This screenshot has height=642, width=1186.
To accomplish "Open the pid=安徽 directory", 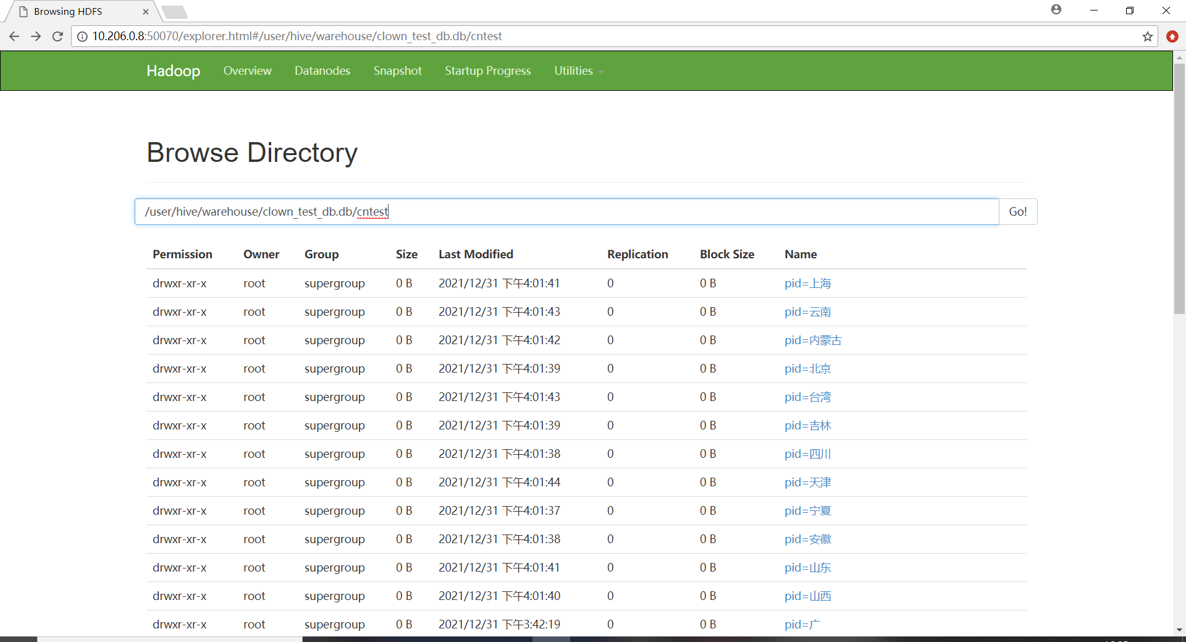I will pyautogui.click(x=807, y=539).
